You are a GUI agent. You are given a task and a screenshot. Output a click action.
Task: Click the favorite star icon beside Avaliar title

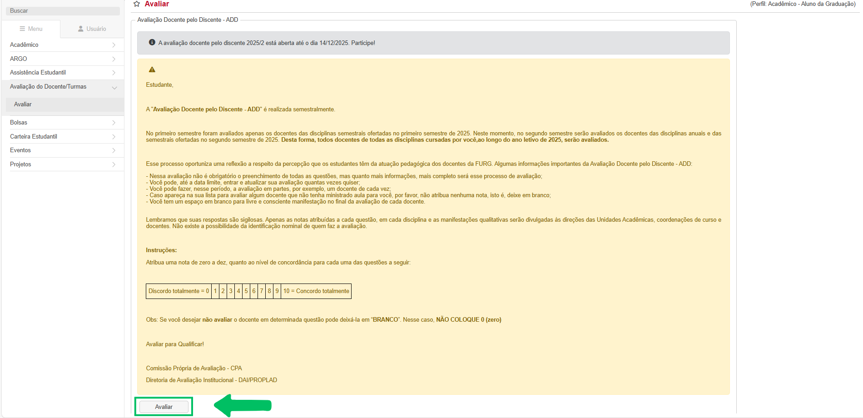pos(137,4)
